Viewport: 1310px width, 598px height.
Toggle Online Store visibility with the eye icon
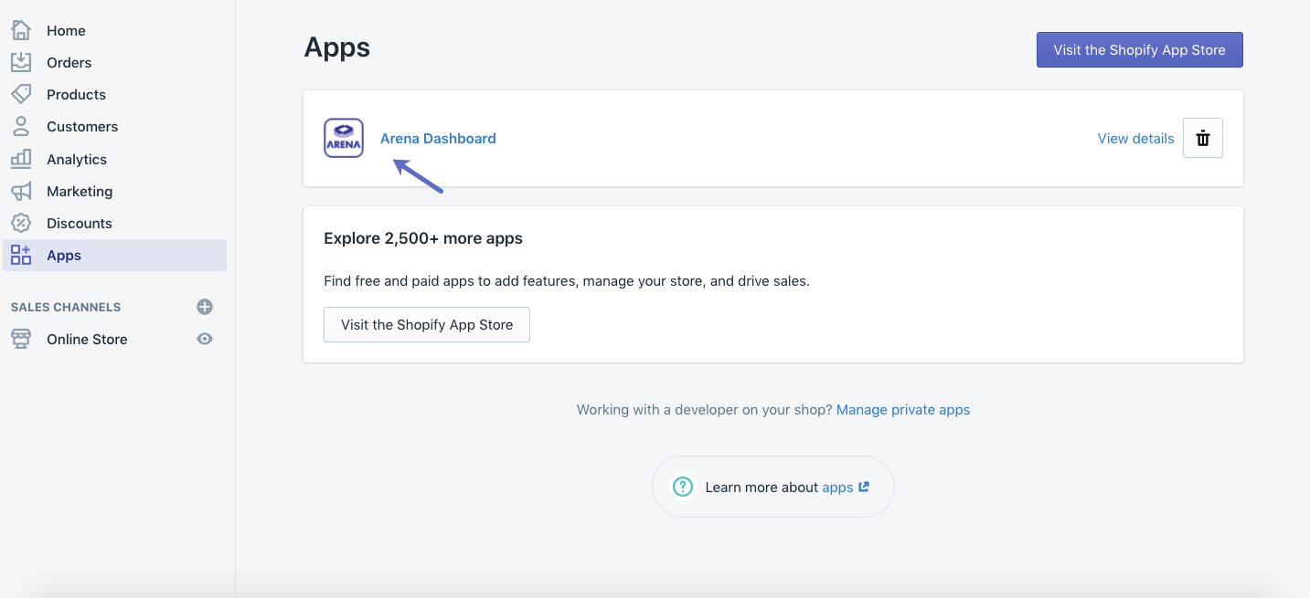(x=205, y=339)
